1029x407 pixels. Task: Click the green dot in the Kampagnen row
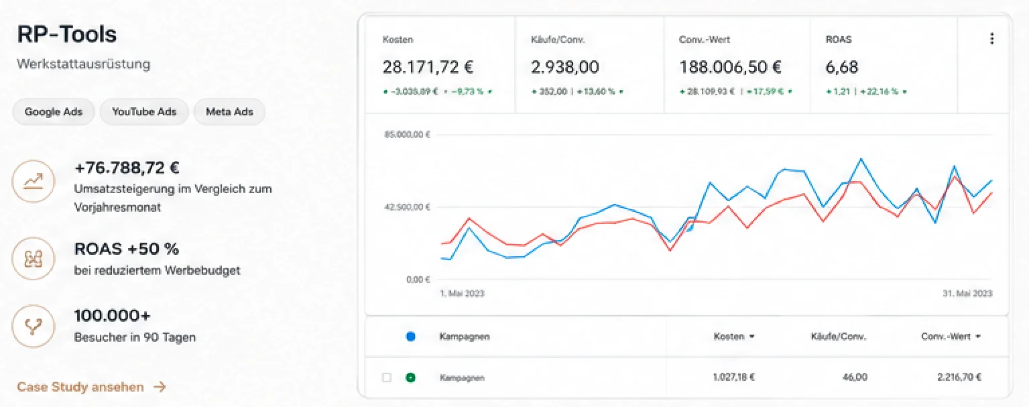tap(410, 377)
